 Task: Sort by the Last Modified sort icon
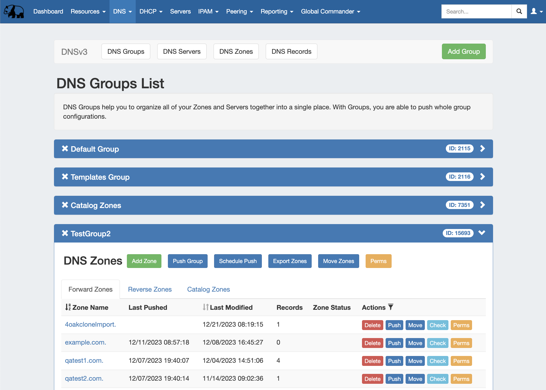click(206, 307)
